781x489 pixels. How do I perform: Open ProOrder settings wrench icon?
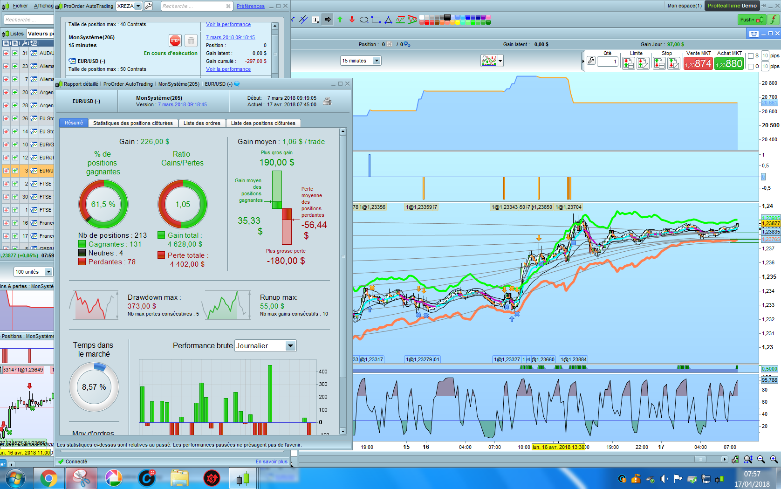click(x=149, y=6)
